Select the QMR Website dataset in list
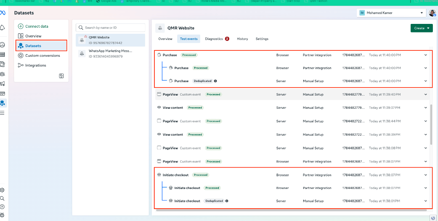The height and width of the screenshot is (221, 438). [x=111, y=40]
